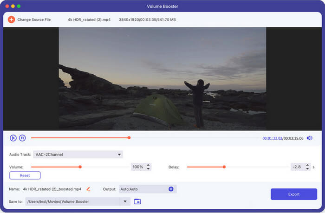325x213 pixels.
Task: Click the output name 4k HDR_ratated (2)_boosted.mp4
Action: 52,189
